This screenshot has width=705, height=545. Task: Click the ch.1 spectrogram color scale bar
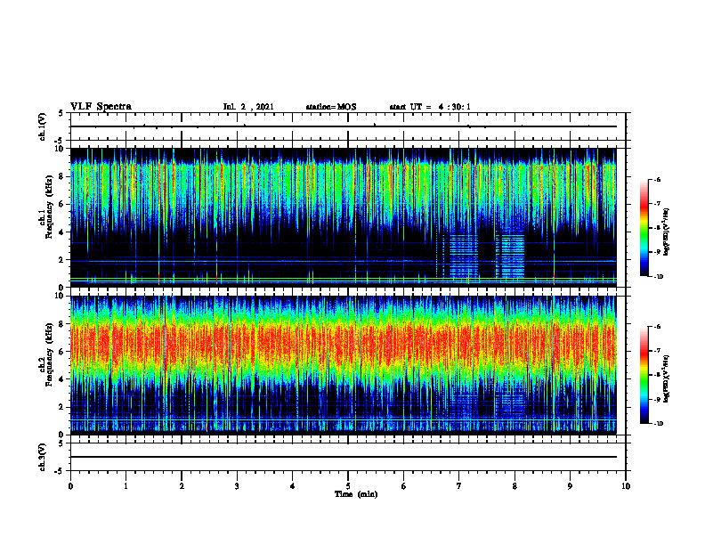644,228
